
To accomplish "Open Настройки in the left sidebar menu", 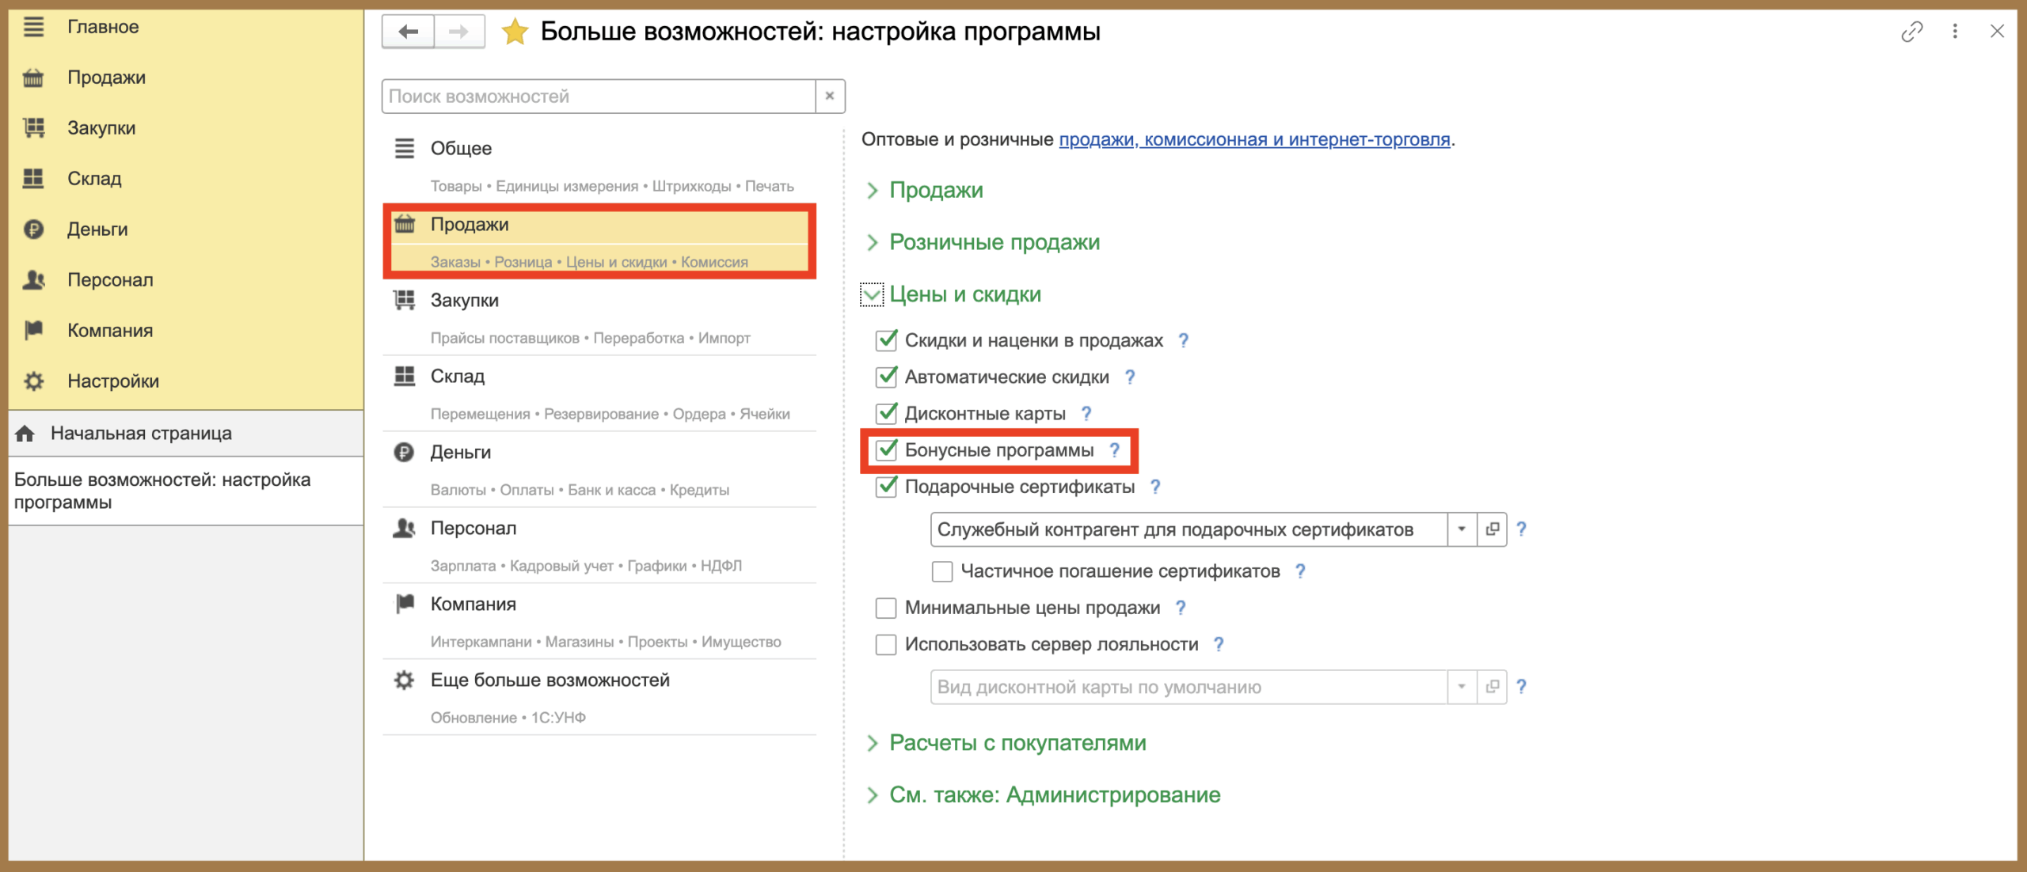I will point(112,381).
